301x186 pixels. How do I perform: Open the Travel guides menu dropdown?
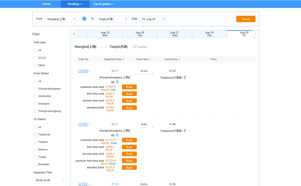[x=104, y=4]
